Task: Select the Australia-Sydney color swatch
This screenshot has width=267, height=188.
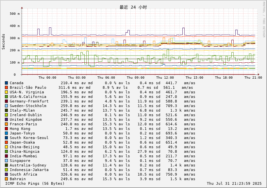Action: click(7, 165)
